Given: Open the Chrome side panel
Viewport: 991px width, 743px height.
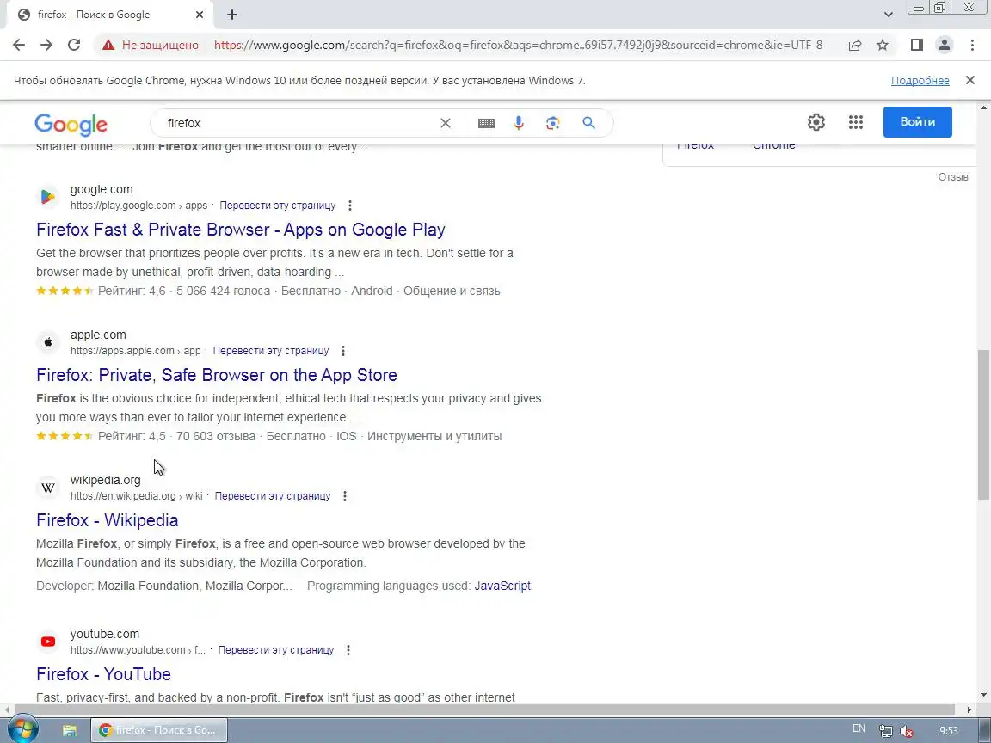Looking at the screenshot, I should [917, 45].
